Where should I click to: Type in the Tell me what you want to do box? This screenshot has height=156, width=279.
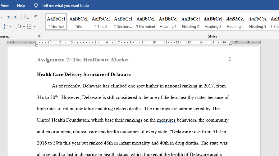click(65, 6)
